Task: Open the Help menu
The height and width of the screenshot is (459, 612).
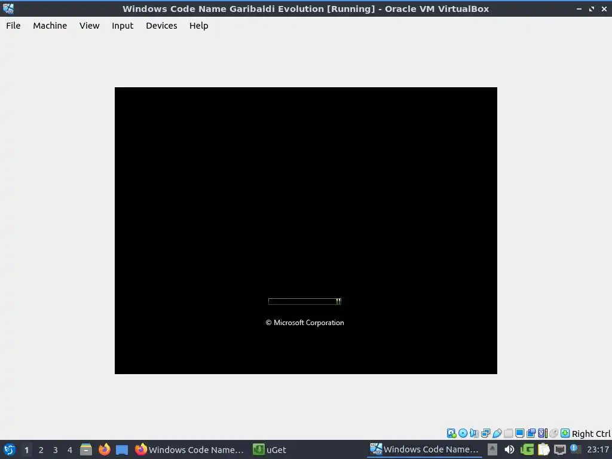Action: point(199,26)
